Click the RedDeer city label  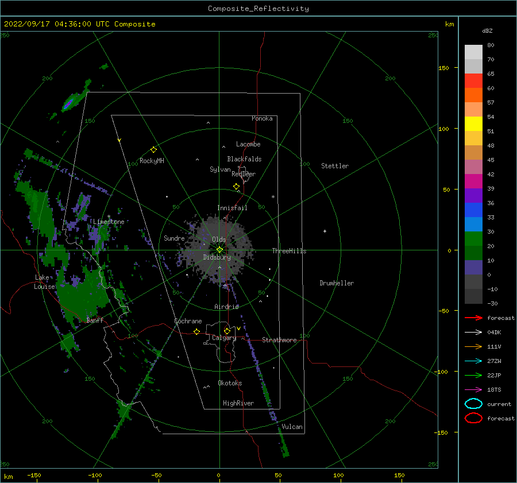244,174
